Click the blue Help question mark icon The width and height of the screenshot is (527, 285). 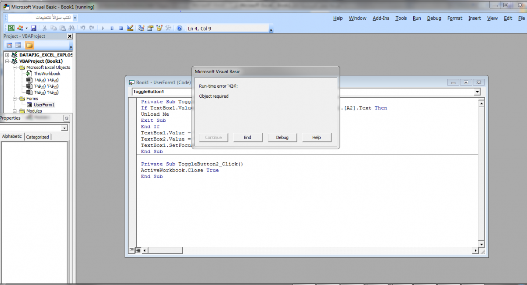pyautogui.click(x=179, y=28)
